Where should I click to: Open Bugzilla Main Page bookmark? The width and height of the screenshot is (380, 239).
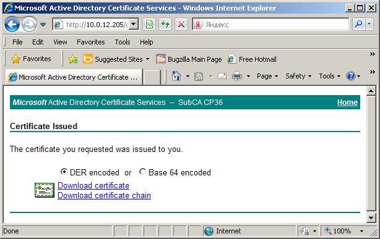tap(189, 59)
